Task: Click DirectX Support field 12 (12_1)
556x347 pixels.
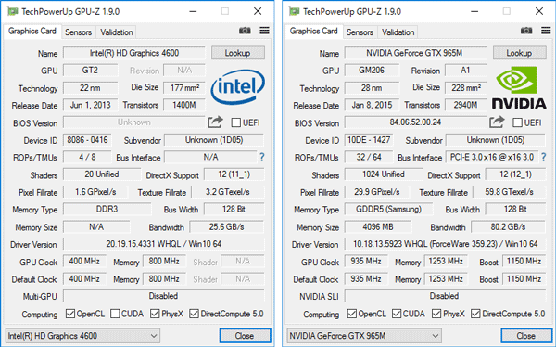Action: tap(515, 174)
